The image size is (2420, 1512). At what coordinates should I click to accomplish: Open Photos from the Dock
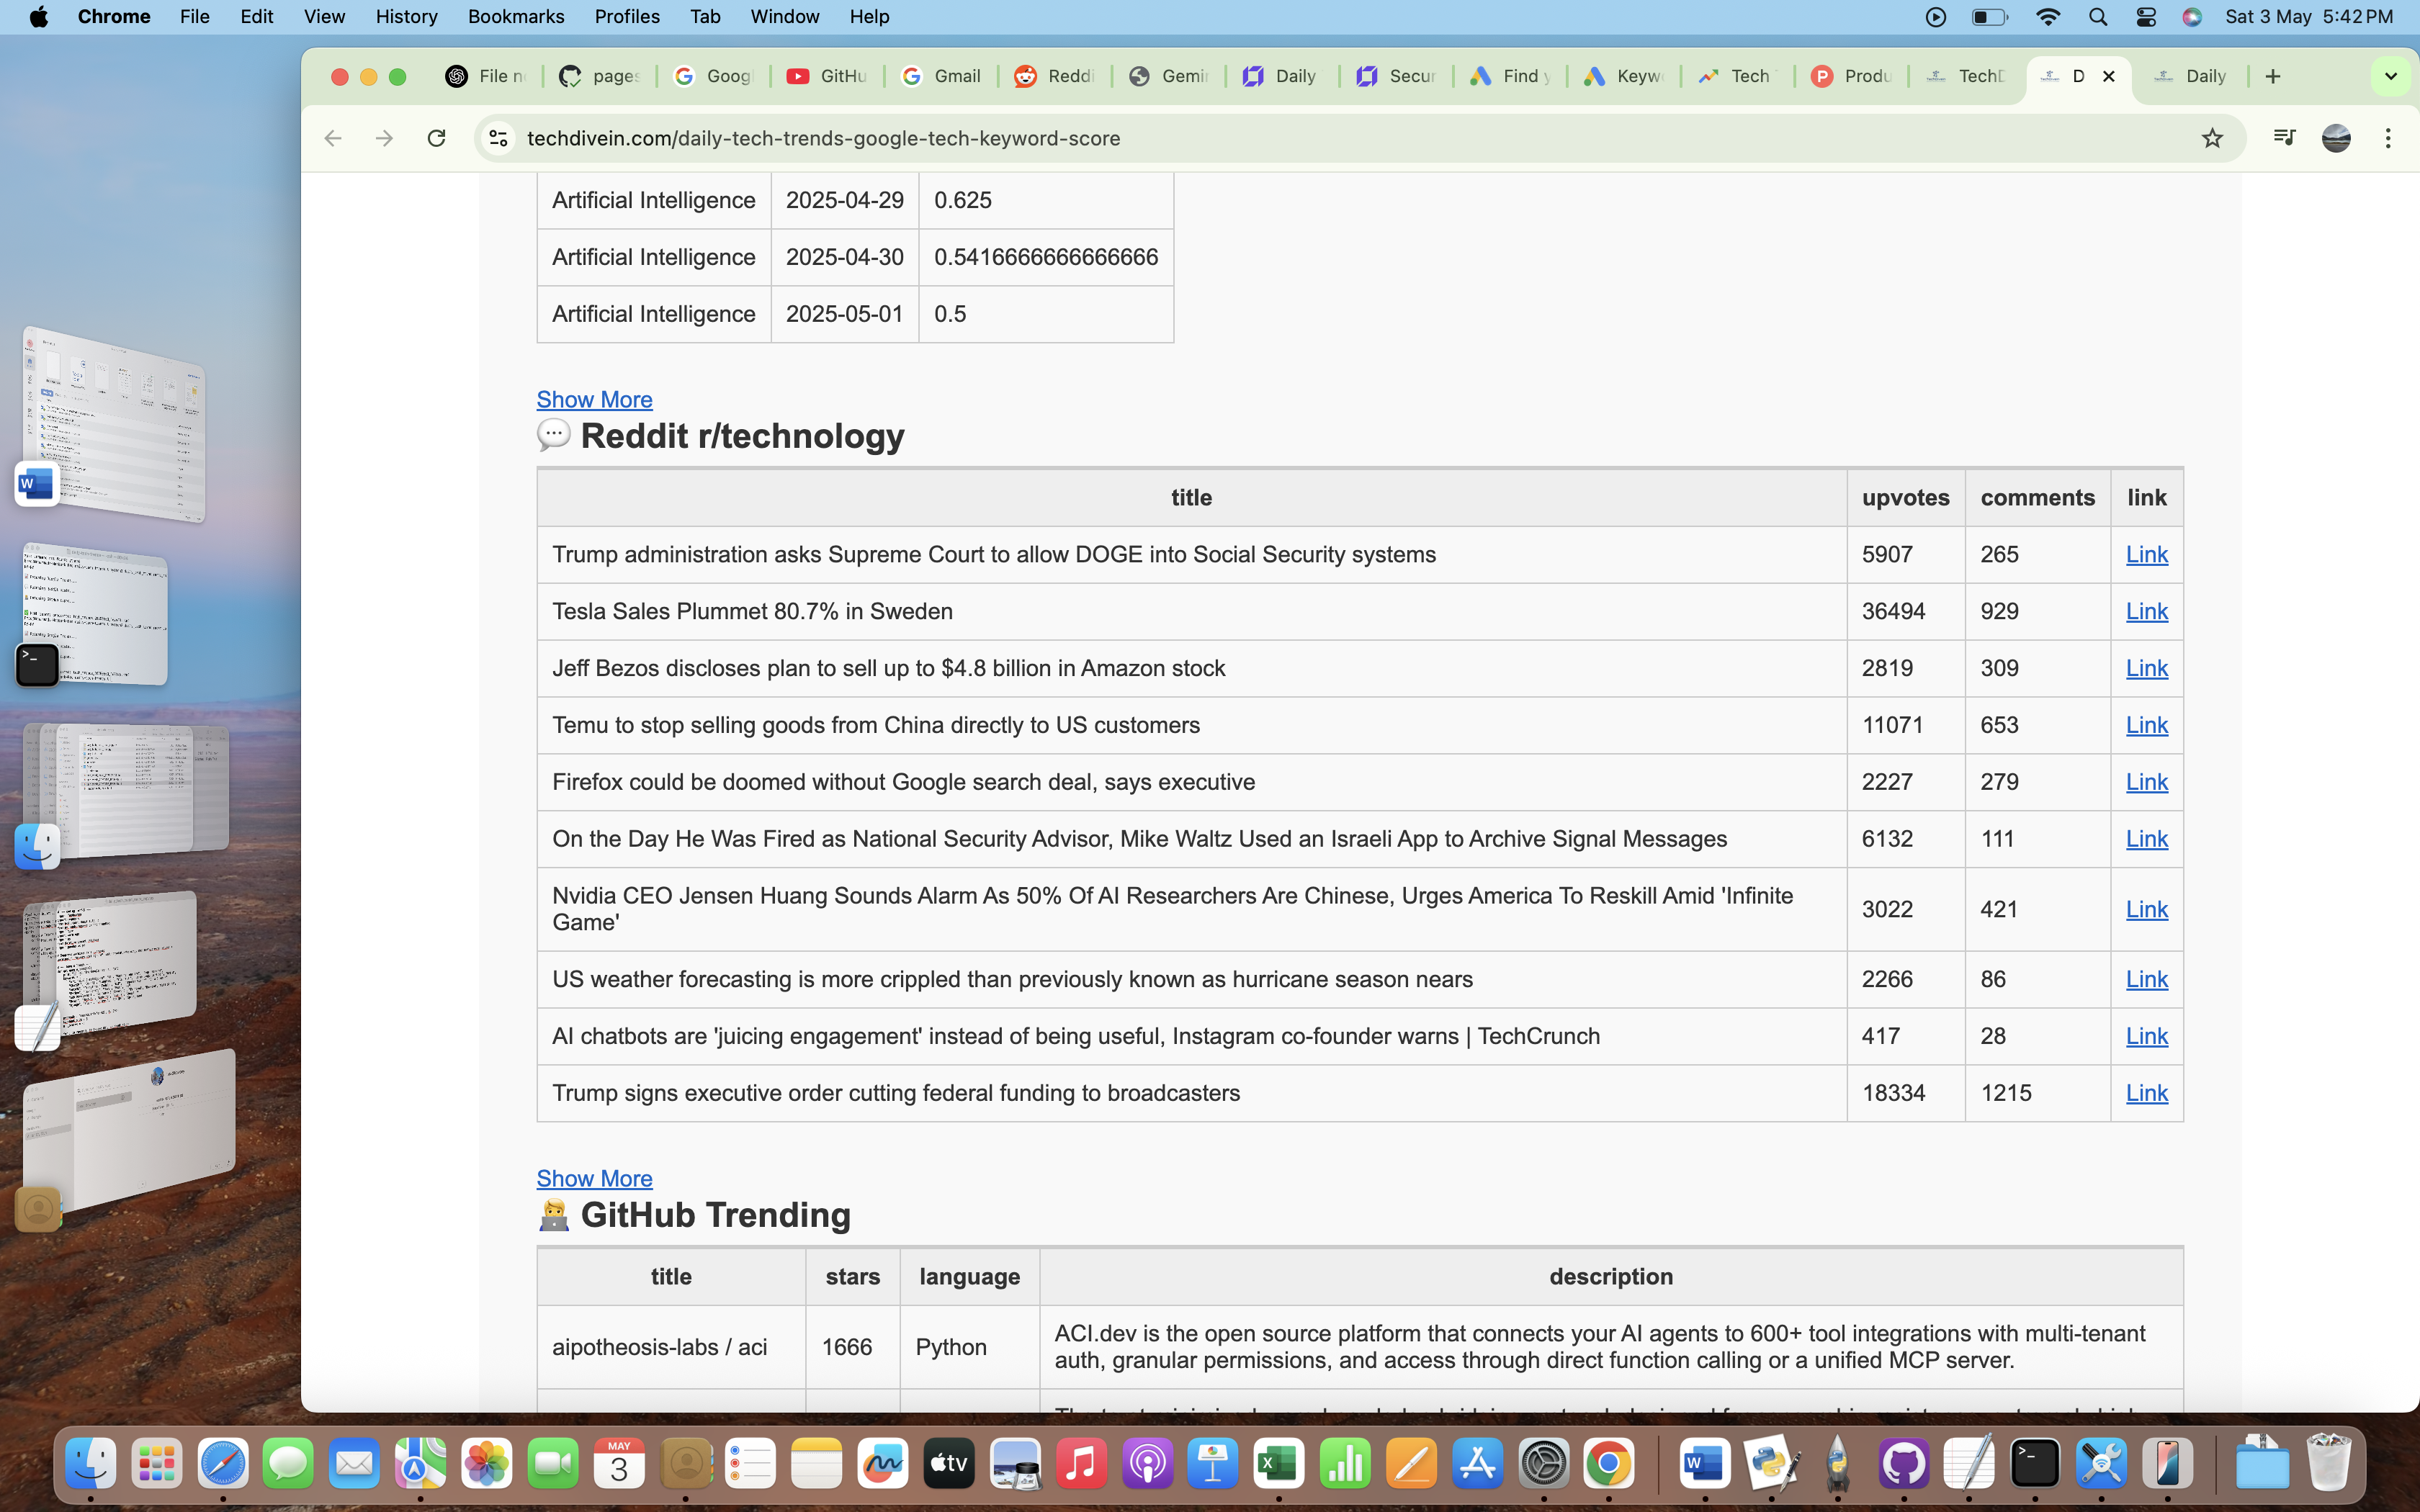tap(487, 1464)
